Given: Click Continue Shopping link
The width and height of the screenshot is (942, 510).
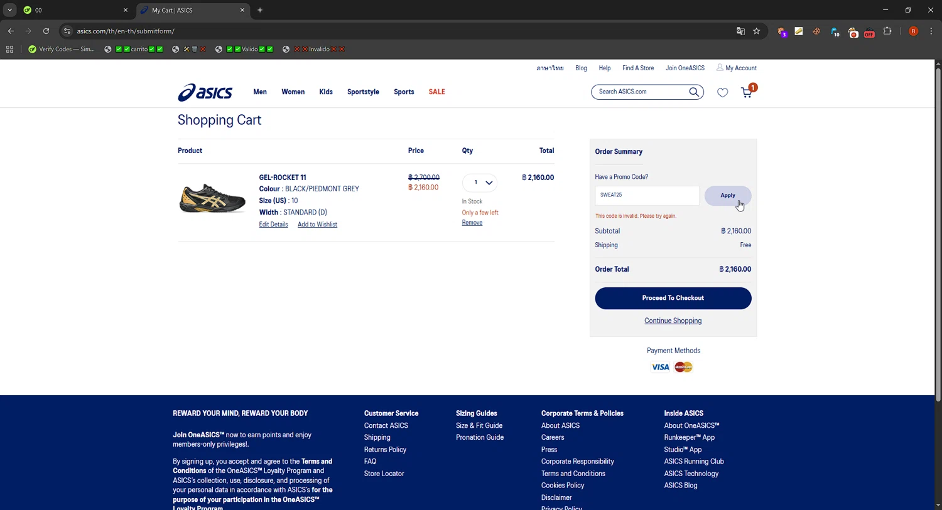Looking at the screenshot, I should [x=673, y=321].
